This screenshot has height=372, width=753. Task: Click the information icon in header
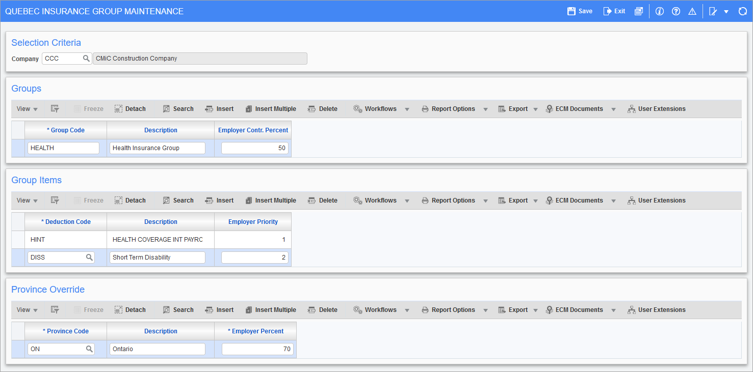(660, 11)
